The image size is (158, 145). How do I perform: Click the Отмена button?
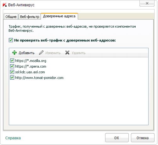click(143, 138)
